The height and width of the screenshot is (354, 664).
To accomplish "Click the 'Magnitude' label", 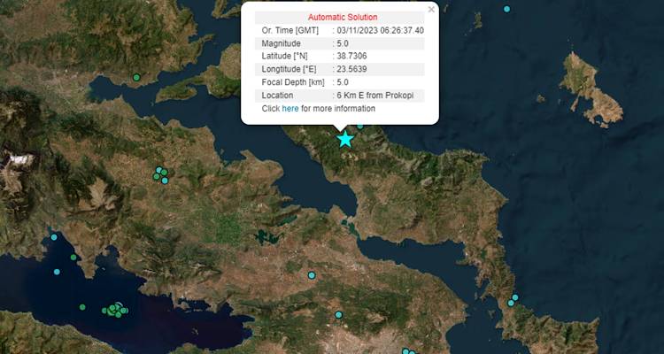I will (x=282, y=43).
